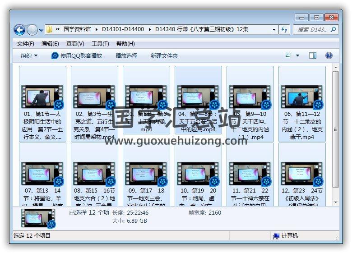Open the 文件(F) menu

pos(25,44)
